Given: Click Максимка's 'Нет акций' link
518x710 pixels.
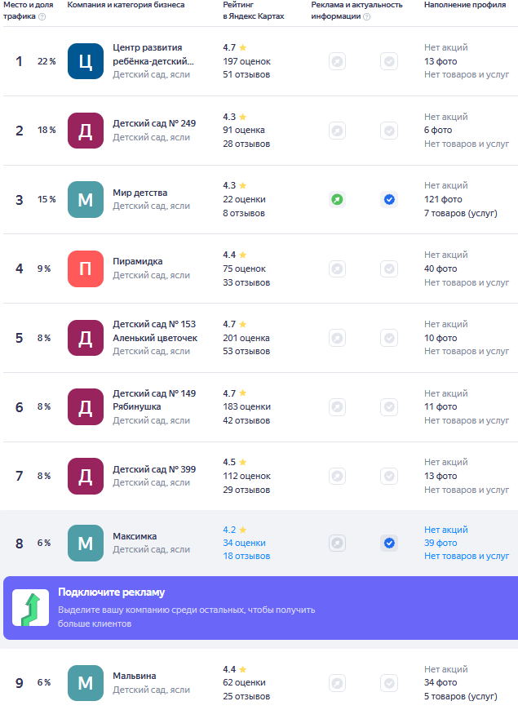Looking at the screenshot, I should 446,530.
